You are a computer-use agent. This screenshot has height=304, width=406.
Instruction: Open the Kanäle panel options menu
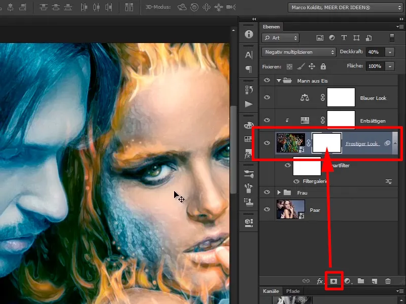(400, 291)
